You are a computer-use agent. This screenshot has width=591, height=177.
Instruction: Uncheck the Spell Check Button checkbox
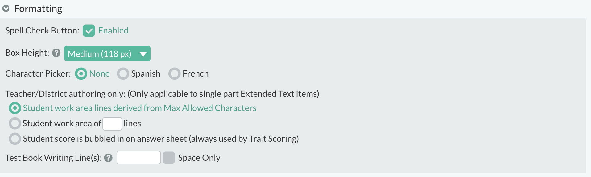click(89, 31)
